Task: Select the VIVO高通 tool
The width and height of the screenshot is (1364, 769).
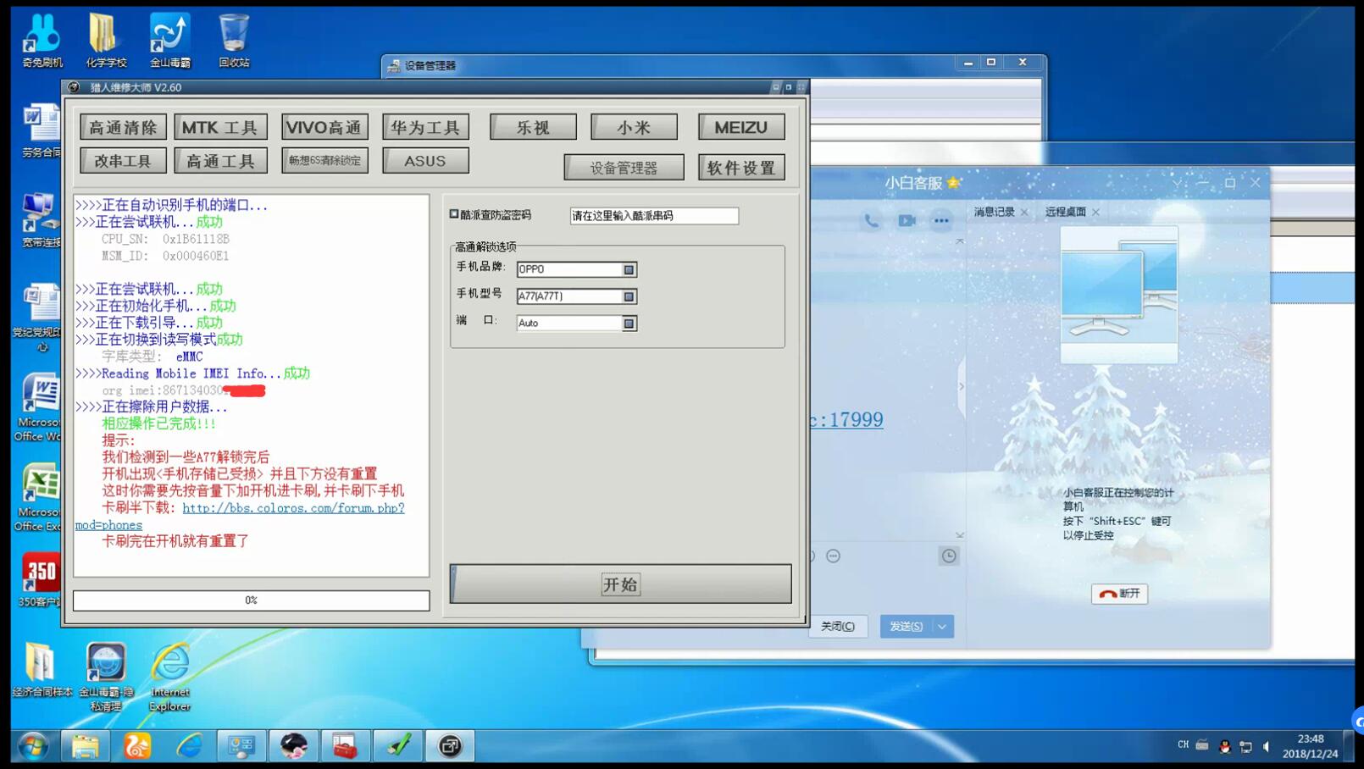Action: click(324, 127)
